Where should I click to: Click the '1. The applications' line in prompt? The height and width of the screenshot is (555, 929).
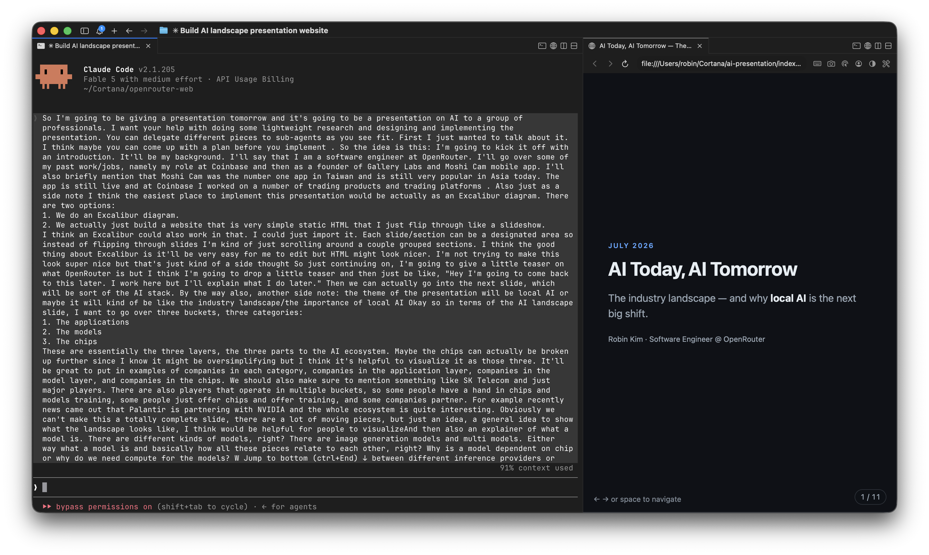85,322
